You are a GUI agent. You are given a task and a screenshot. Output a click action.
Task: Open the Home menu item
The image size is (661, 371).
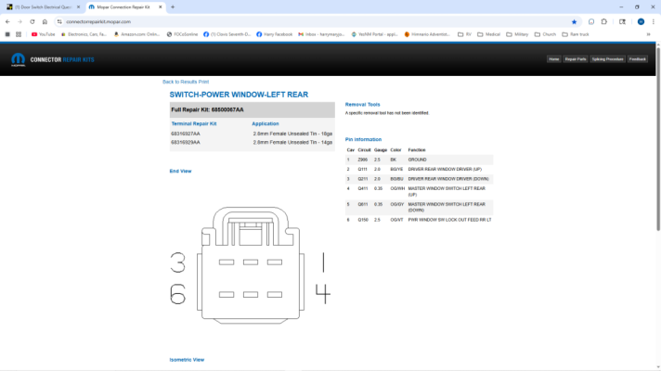(554, 59)
